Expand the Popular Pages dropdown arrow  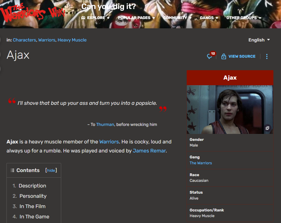point(154,18)
